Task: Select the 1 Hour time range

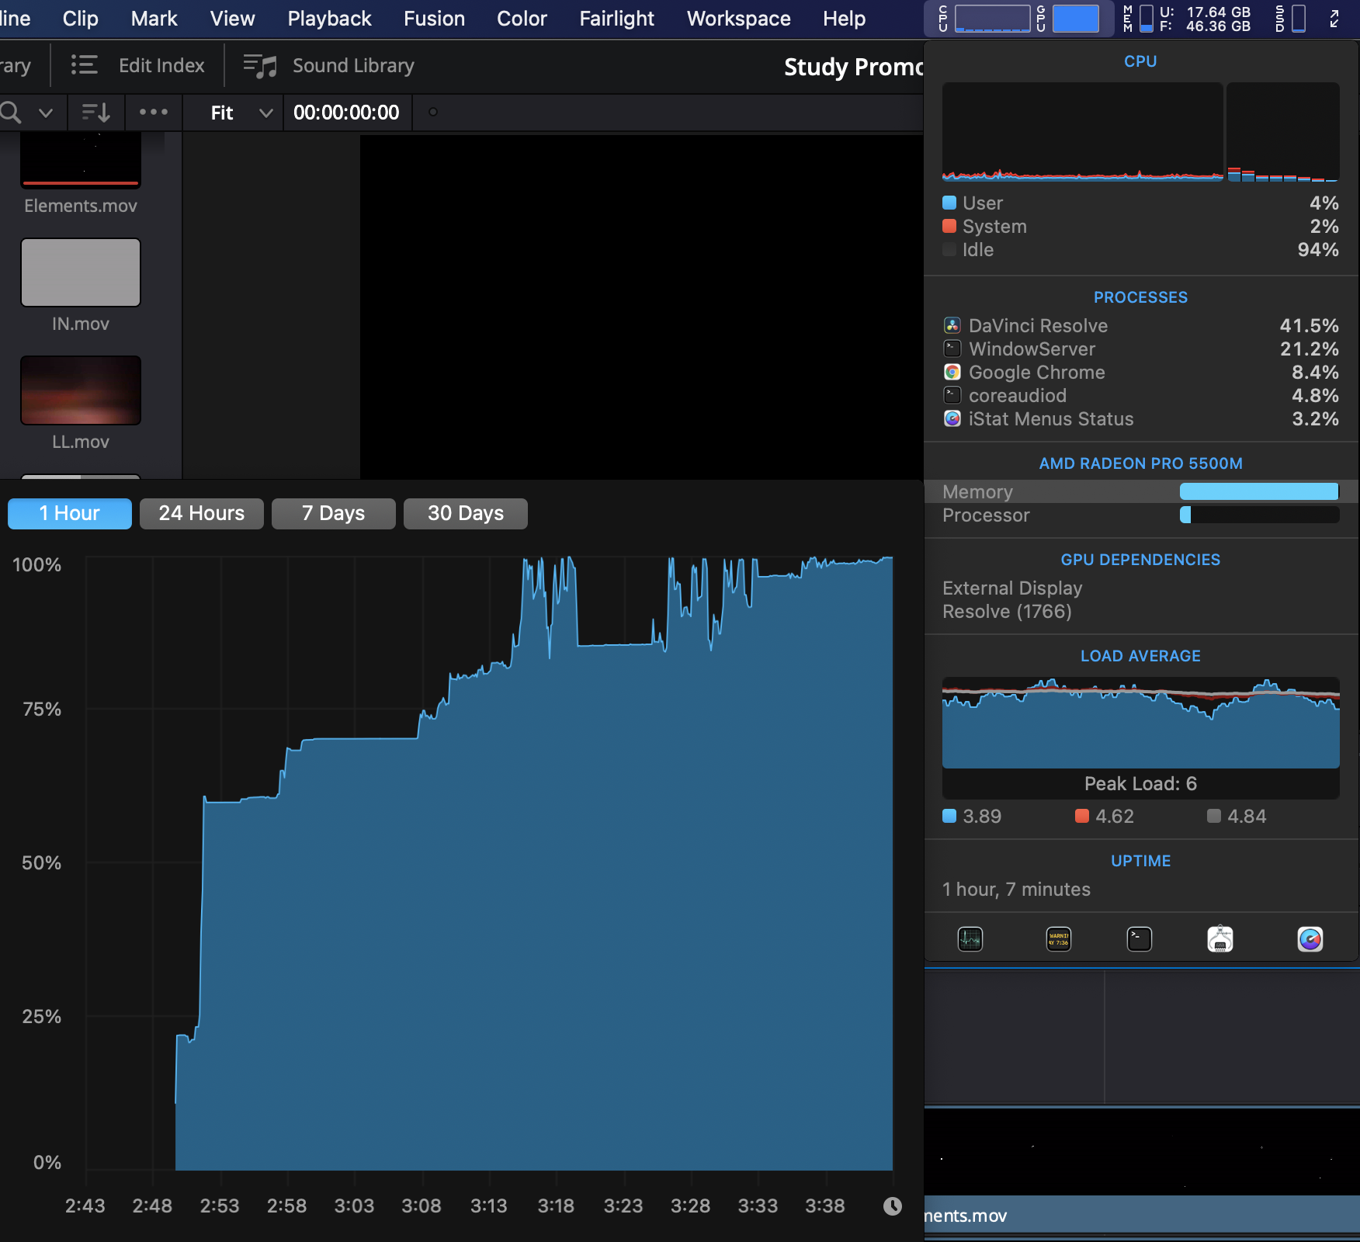Action: pos(70,513)
